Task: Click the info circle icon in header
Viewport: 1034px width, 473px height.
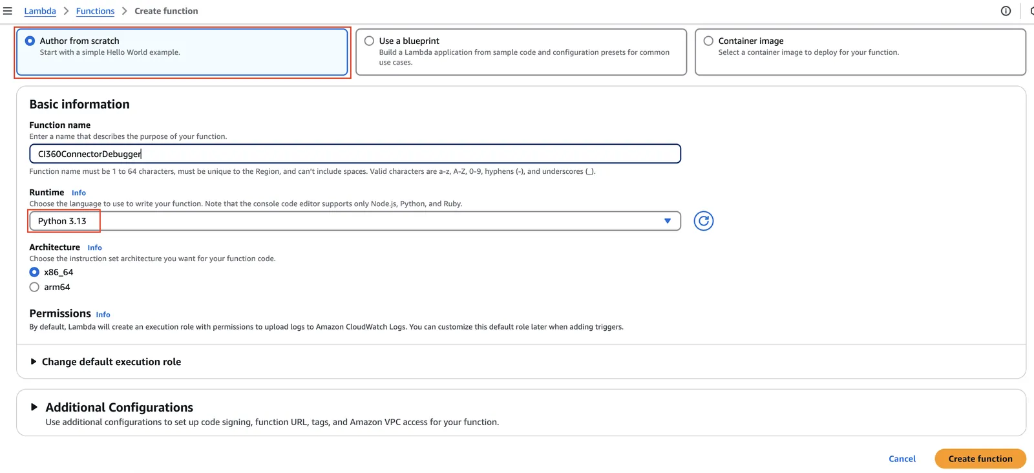Action: 1006,11
